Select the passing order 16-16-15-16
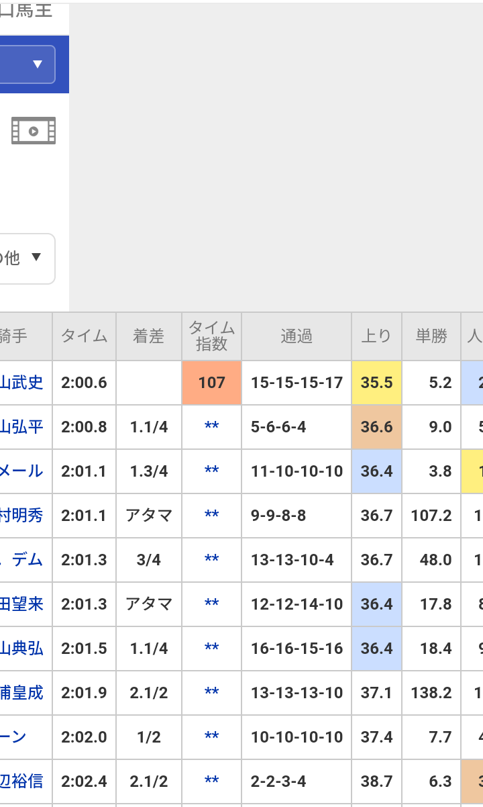 pos(297,649)
